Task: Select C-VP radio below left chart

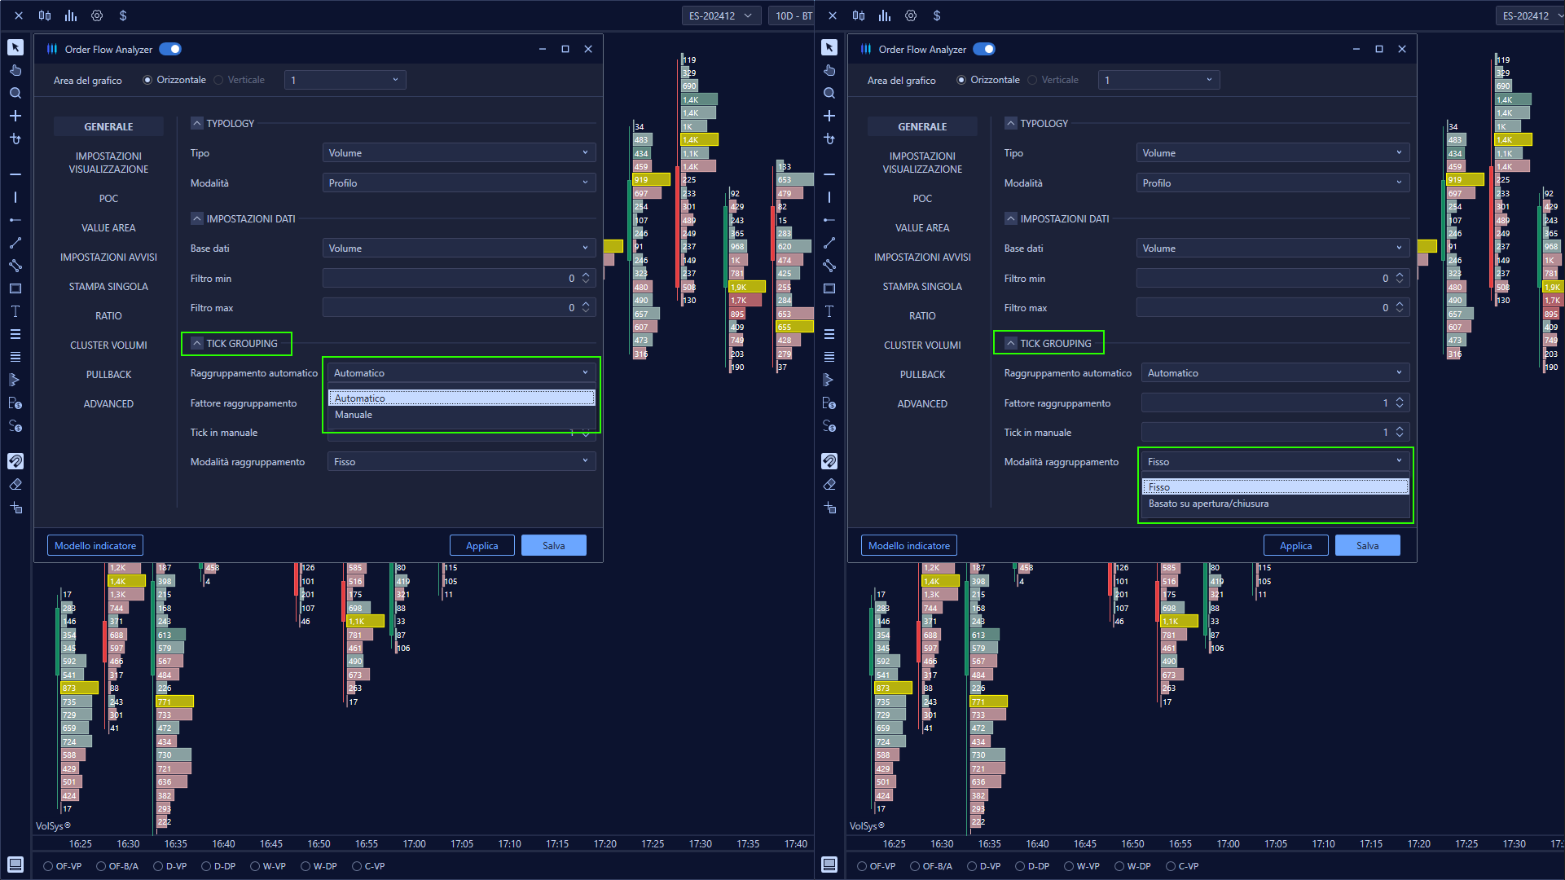Action: (357, 866)
